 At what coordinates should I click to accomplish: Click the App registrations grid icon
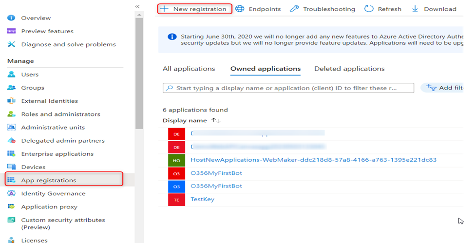pyautogui.click(x=11, y=180)
